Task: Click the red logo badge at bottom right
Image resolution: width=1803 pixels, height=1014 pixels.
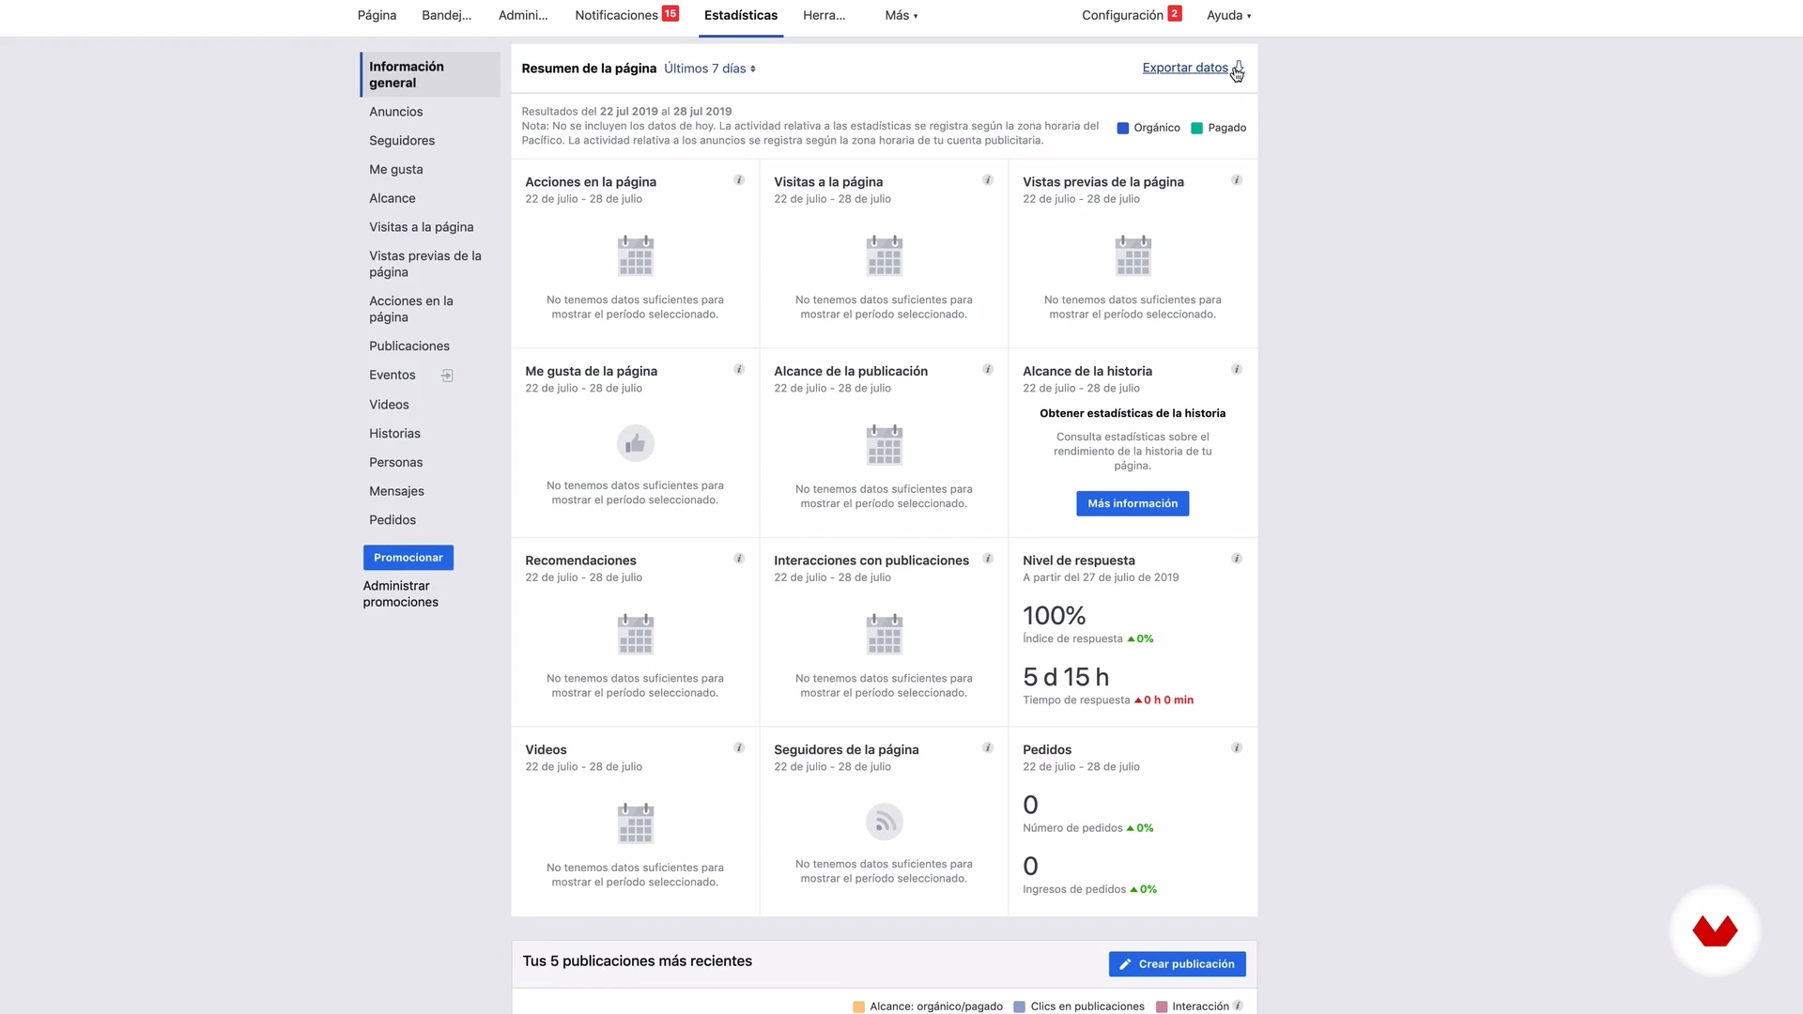Action: pyautogui.click(x=1715, y=931)
